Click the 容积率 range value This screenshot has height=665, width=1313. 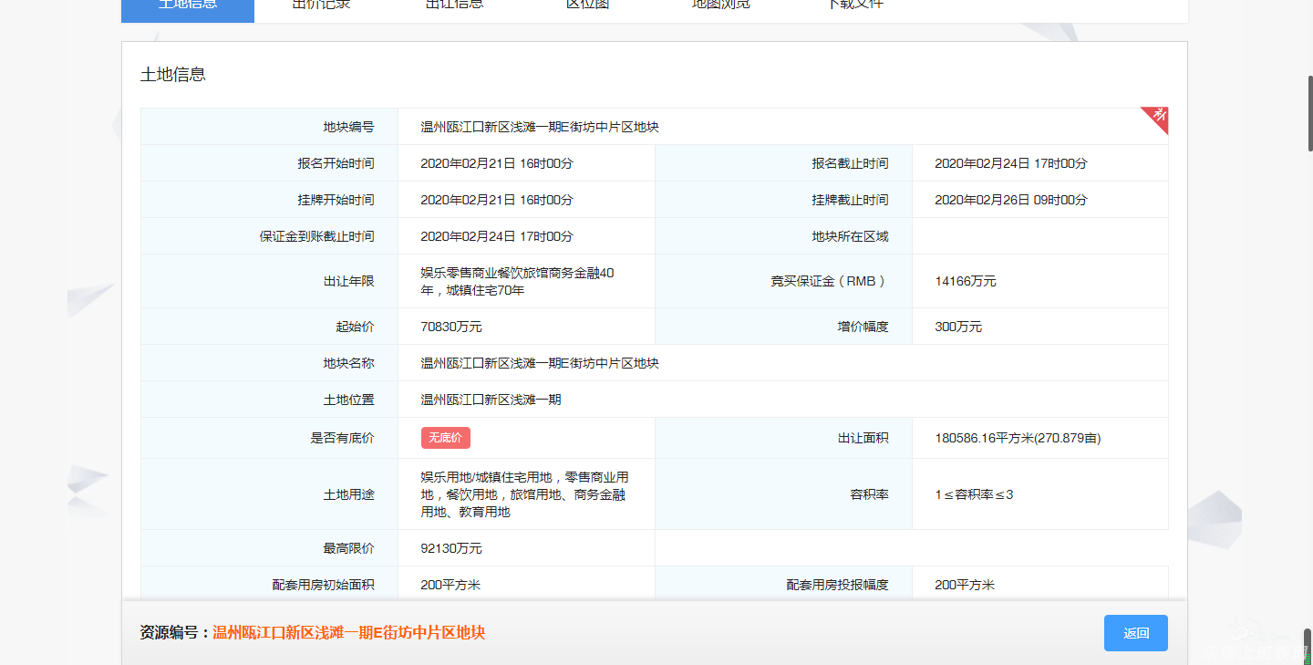coord(974,494)
